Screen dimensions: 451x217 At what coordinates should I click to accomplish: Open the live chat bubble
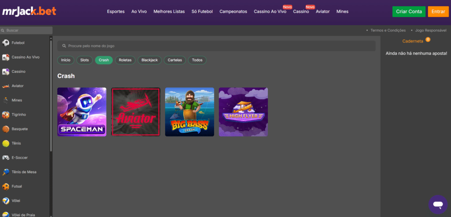pyautogui.click(x=438, y=204)
